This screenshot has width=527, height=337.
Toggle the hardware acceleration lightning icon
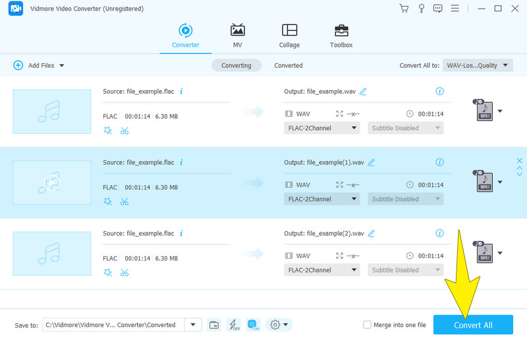click(x=233, y=324)
